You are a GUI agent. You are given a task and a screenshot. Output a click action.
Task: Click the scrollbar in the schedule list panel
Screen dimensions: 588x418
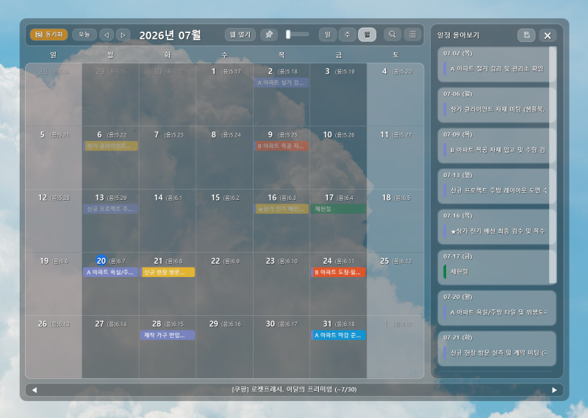(552, 165)
